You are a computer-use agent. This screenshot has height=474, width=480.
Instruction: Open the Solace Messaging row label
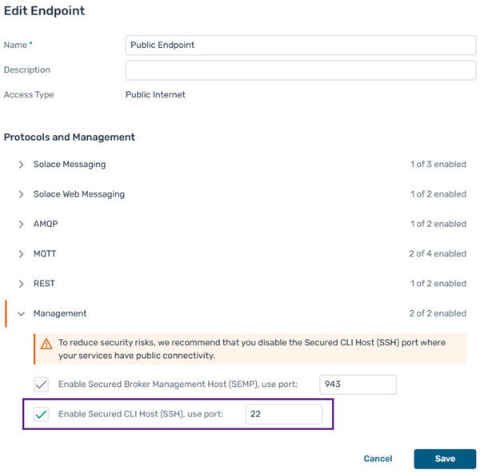(x=70, y=165)
